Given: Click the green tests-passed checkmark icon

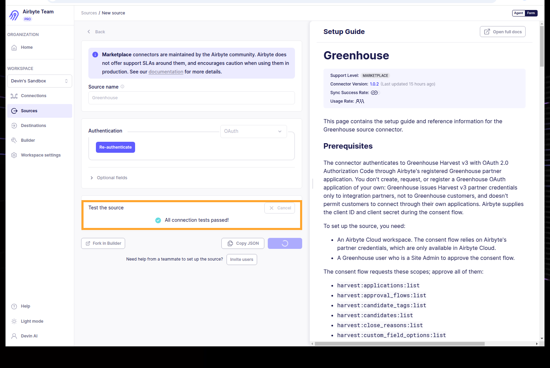Looking at the screenshot, I should (x=158, y=220).
